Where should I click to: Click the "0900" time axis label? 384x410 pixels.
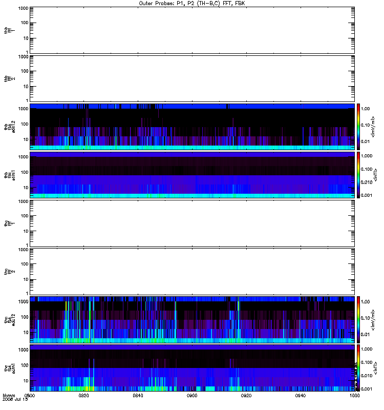click(x=192, y=395)
